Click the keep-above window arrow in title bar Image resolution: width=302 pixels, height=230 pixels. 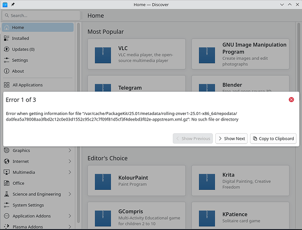point(290,5)
